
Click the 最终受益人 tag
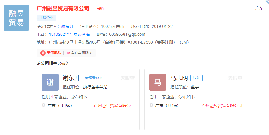click(94, 78)
